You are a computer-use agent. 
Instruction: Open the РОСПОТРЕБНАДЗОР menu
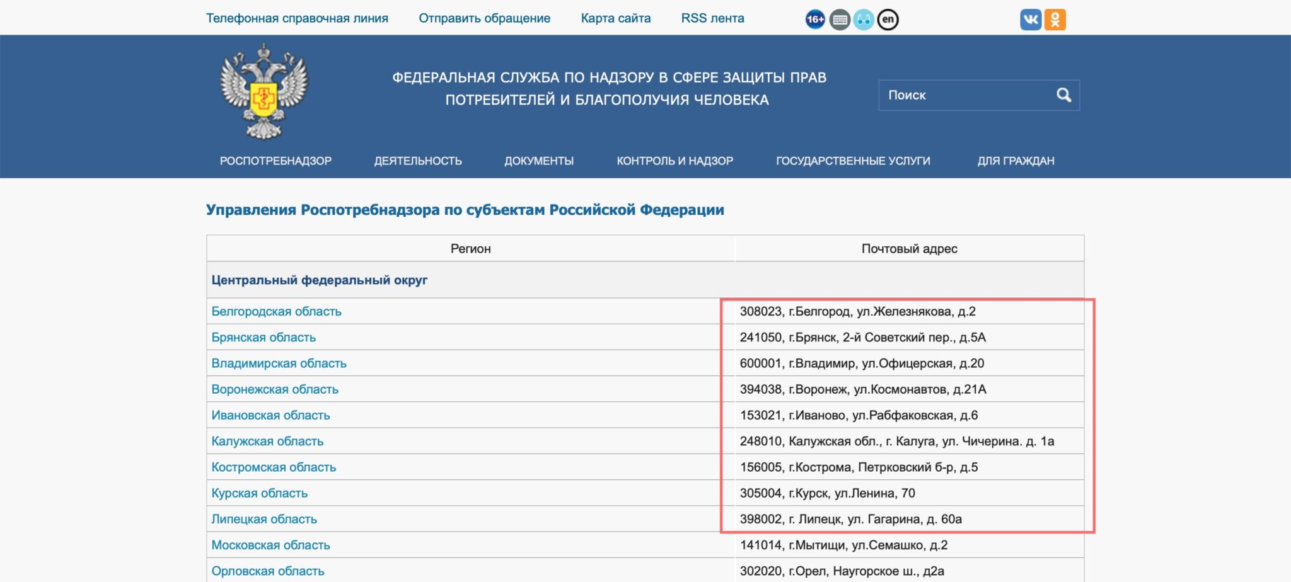tap(275, 161)
